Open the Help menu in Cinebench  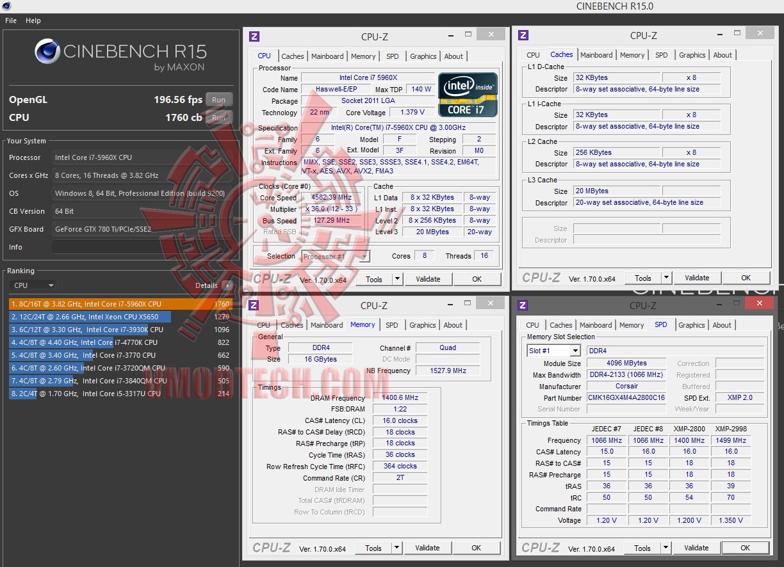[33, 20]
